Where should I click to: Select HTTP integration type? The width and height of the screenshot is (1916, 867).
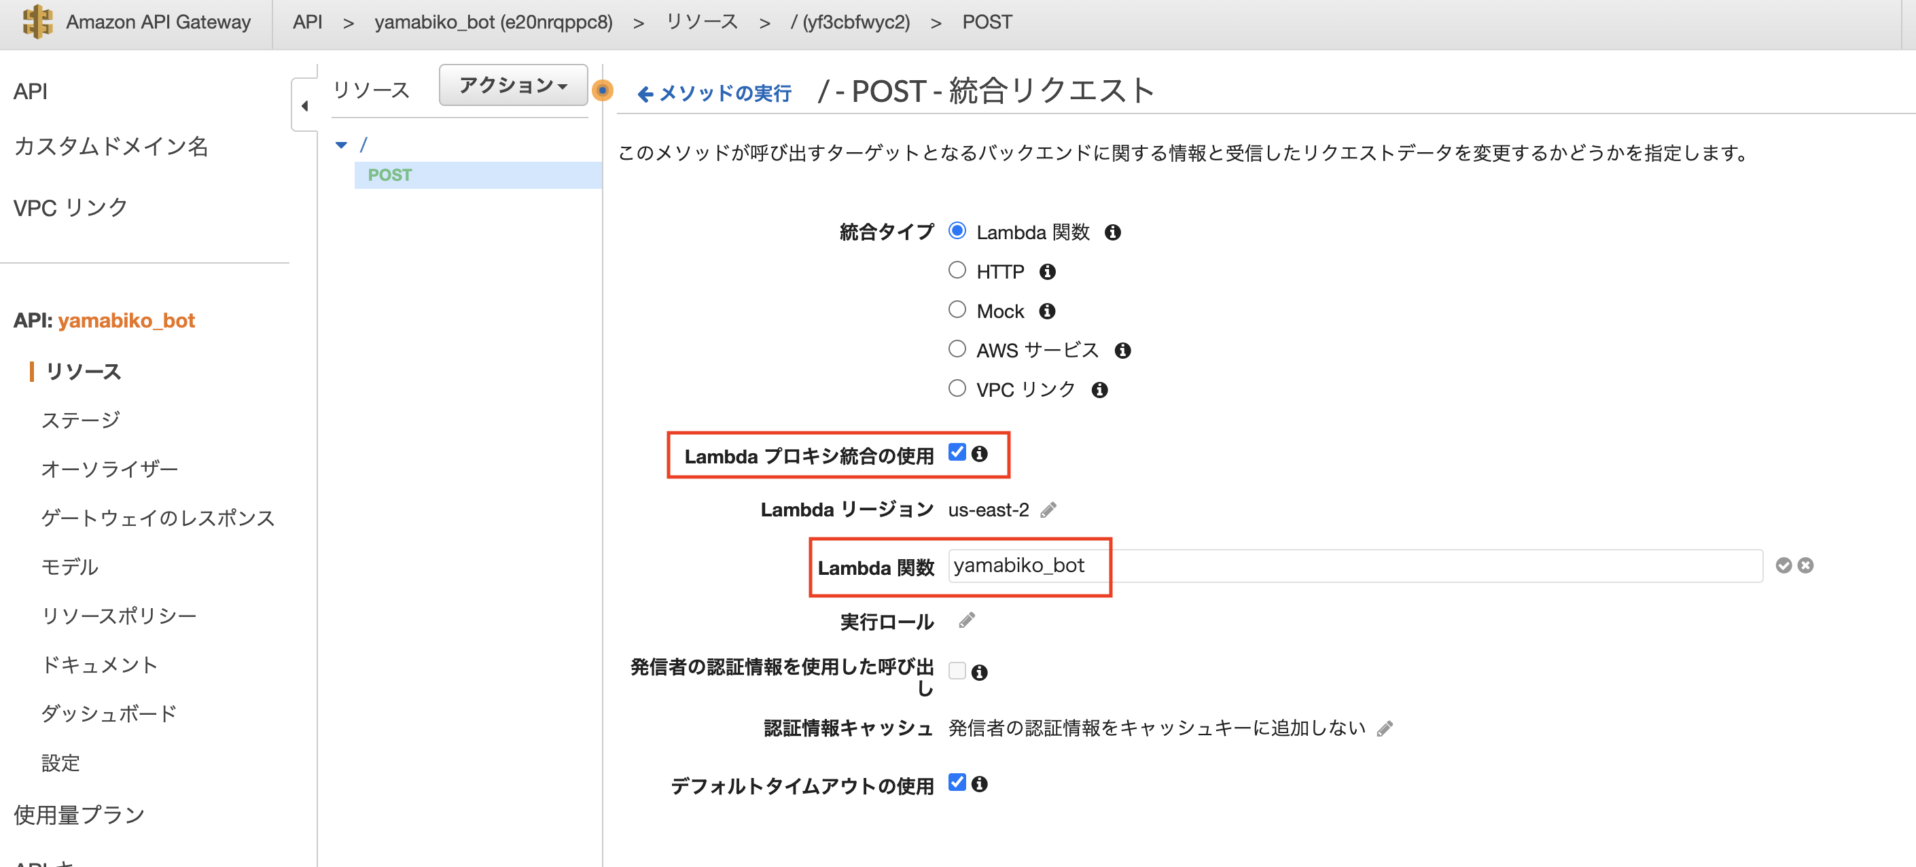pyautogui.click(x=957, y=270)
